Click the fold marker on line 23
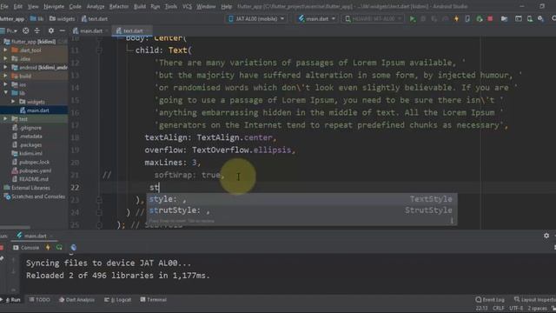556x313 pixels. pyautogui.click(x=99, y=200)
